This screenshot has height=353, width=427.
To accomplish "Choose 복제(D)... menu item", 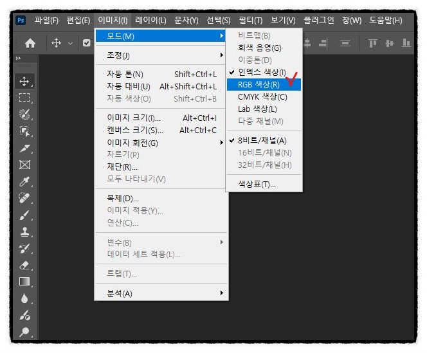I will [161, 198].
